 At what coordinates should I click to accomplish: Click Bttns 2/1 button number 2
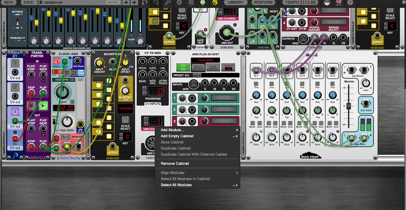coord(15,88)
